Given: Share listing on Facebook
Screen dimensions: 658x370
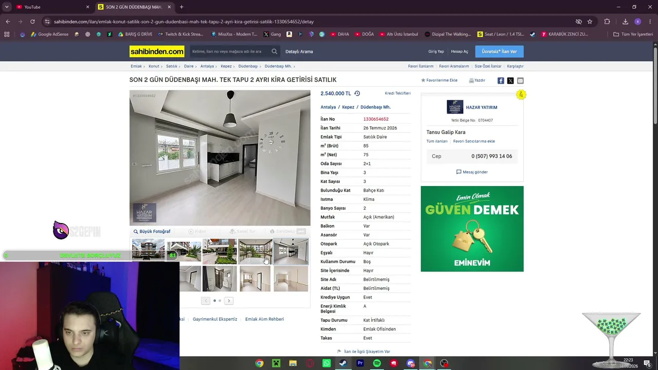Looking at the screenshot, I should [501, 81].
